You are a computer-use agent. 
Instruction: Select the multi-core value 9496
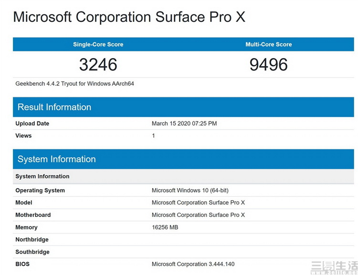point(268,64)
